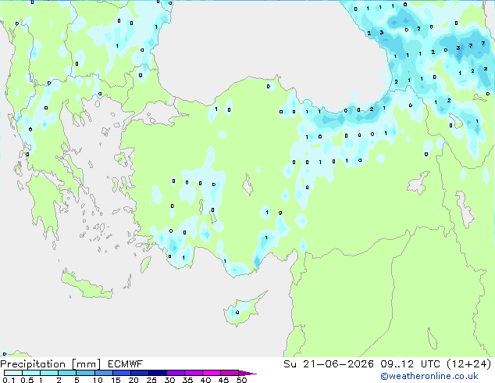
Task: Click the '(12+24)' forecast offset text
Action: [469, 364]
